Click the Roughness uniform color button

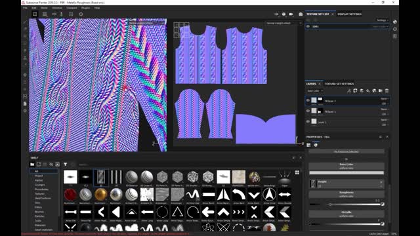pyautogui.click(x=346, y=194)
